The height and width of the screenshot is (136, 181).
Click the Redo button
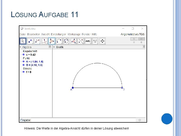(141, 39)
